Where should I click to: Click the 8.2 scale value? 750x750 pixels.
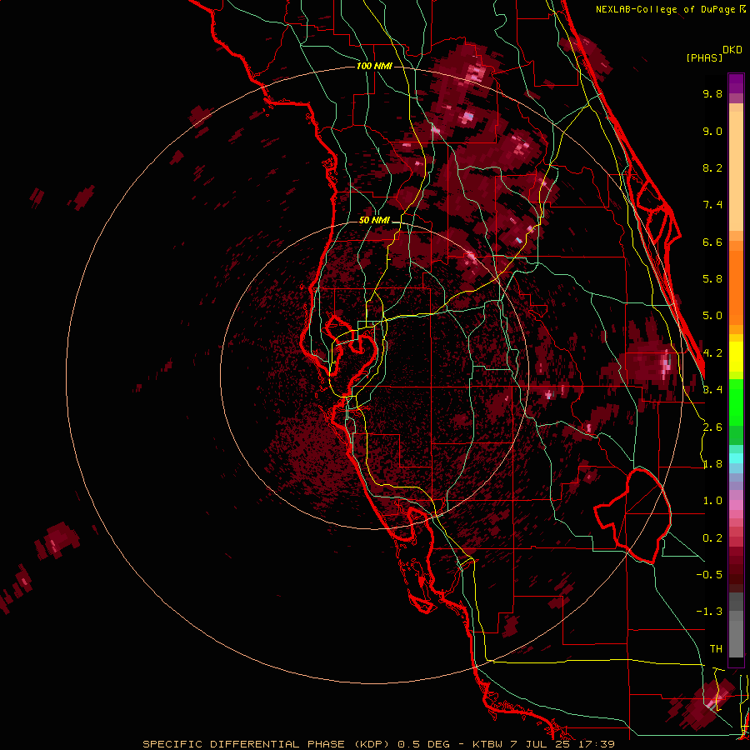pos(712,167)
